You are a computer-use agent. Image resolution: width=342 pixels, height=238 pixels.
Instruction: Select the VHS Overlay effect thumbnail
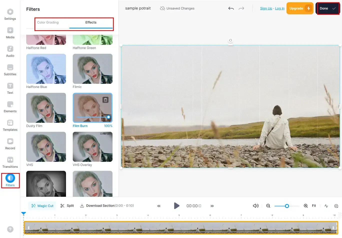coord(92,147)
